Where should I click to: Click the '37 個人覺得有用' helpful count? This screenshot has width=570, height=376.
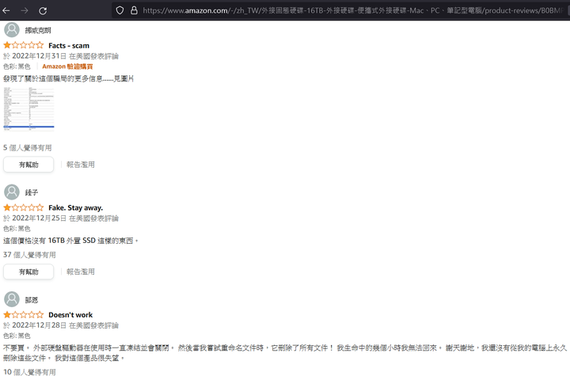(29, 255)
